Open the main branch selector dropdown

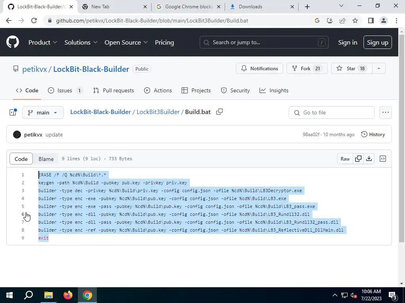pos(43,112)
